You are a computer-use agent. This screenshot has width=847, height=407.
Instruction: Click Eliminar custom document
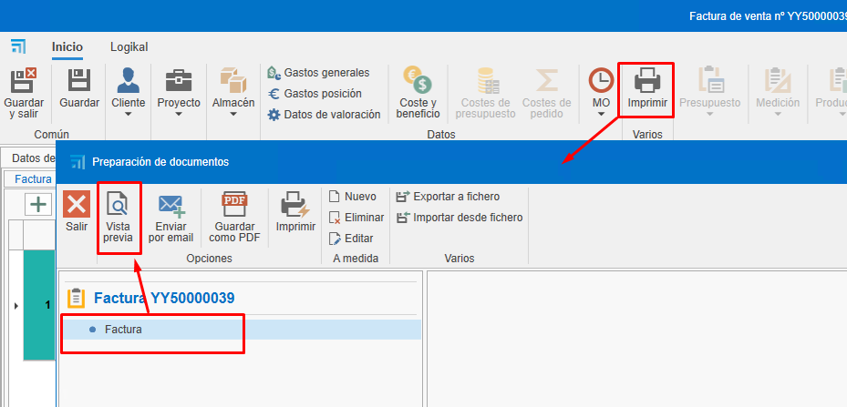(x=356, y=218)
